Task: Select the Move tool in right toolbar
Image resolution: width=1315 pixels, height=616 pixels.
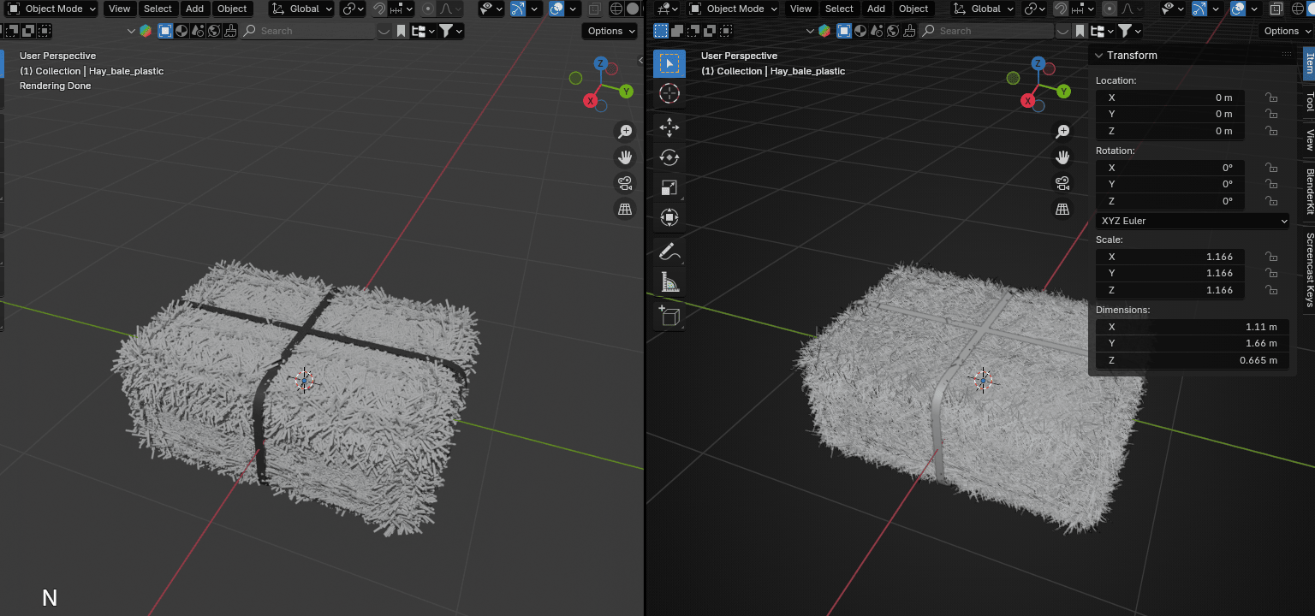Action: pyautogui.click(x=669, y=127)
